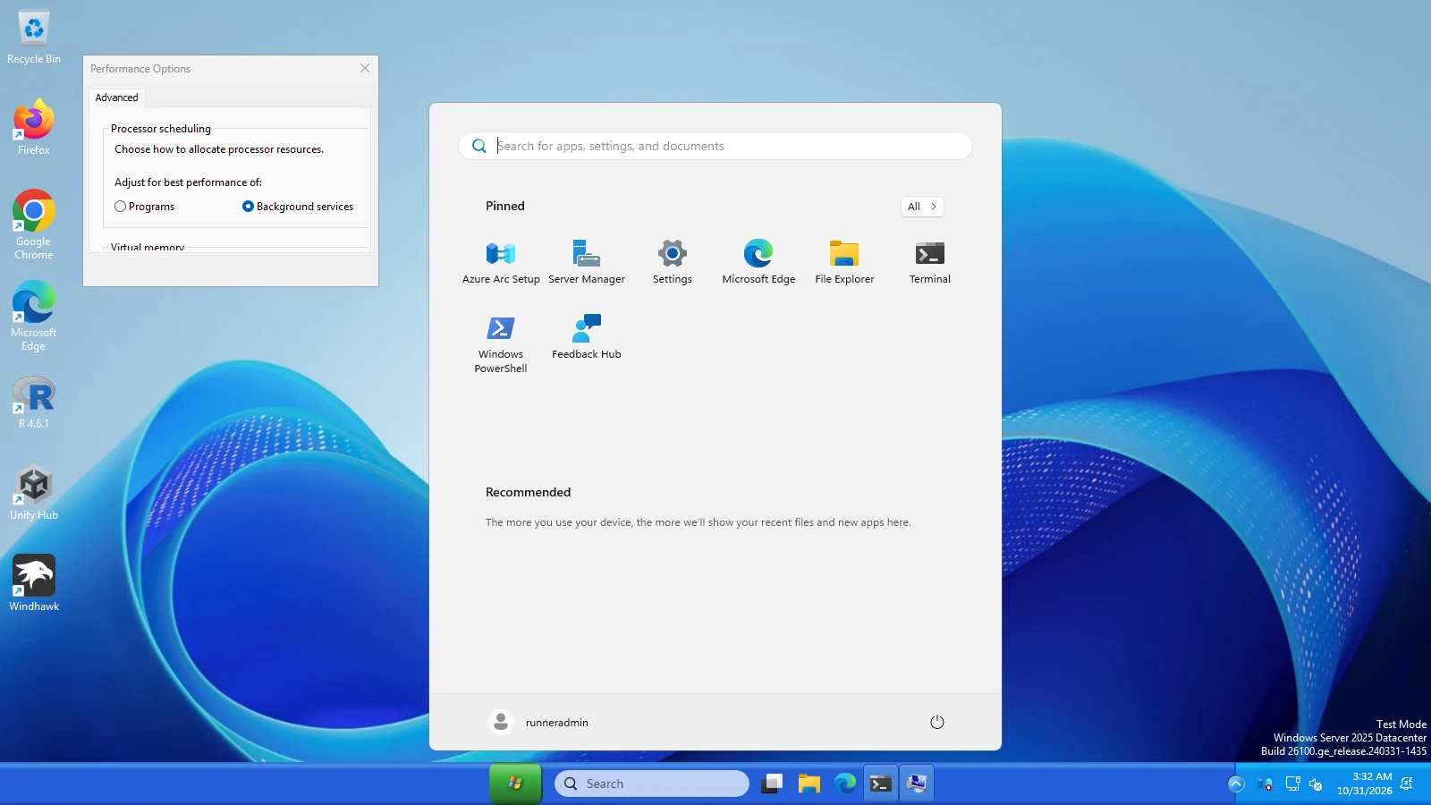Open the power options button
The width and height of the screenshot is (1431, 805).
pyautogui.click(x=937, y=722)
